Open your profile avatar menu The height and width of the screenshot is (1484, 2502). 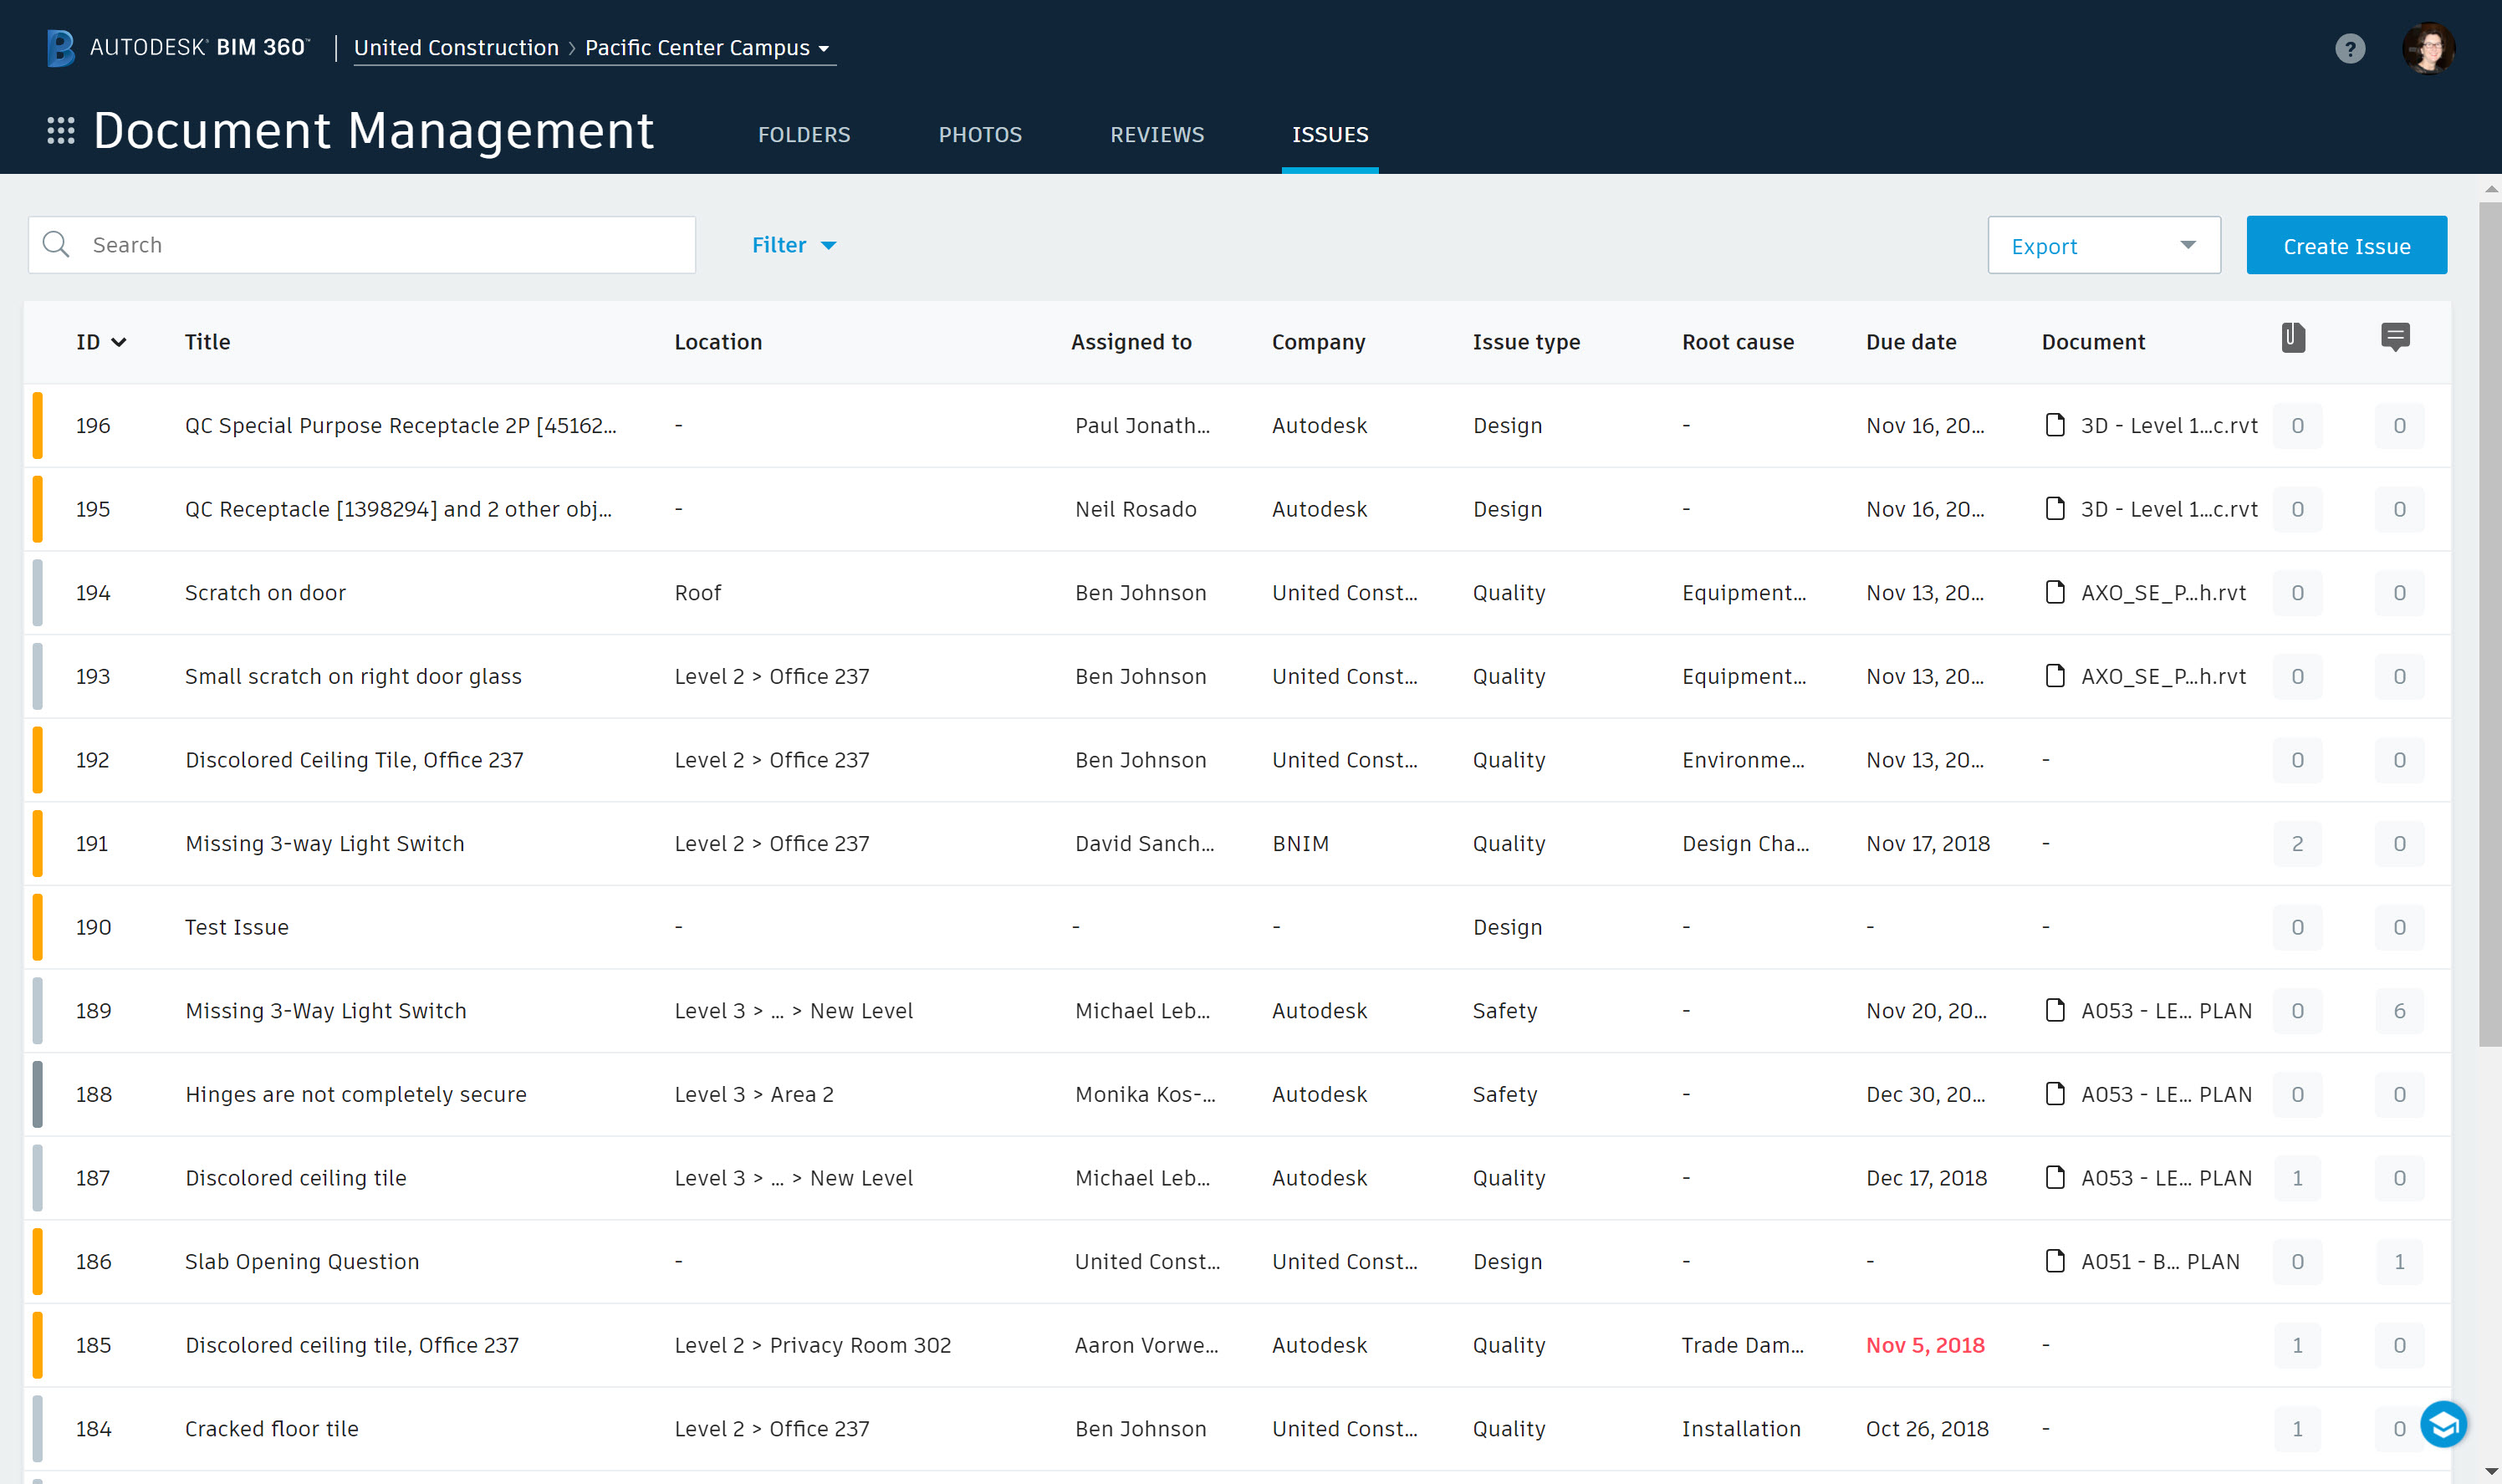tap(2429, 47)
